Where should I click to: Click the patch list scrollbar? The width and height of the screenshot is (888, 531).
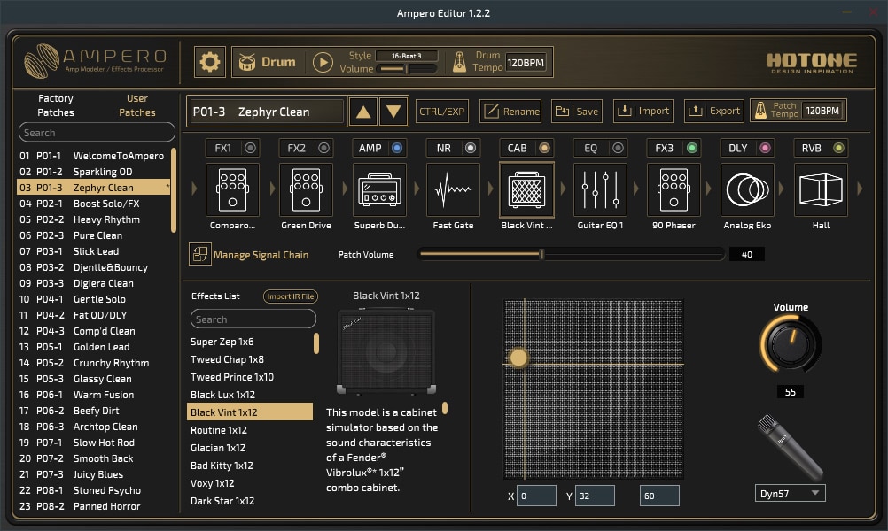click(174, 190)
